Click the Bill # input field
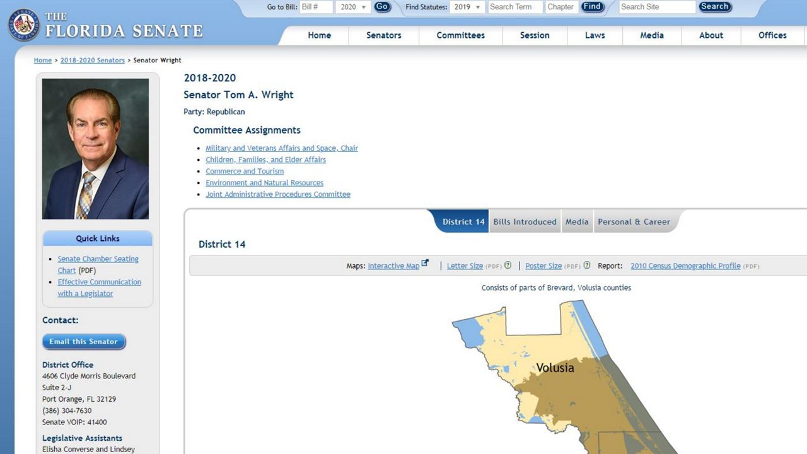Image resolution: width=807 pixels, height=454 pixels. [315, 6]
